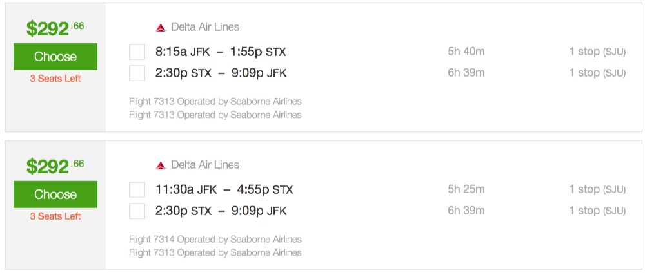This screenshot has width=645, height=275.
Task: Click the 5h 40m flight duration
Action: 466,52
